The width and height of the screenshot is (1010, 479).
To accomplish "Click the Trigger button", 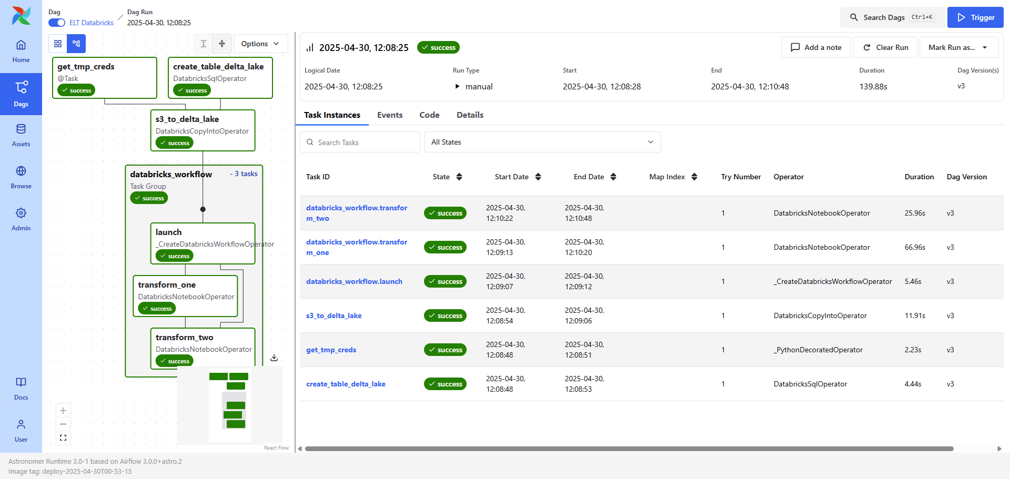I will pyautogui.click(x=975, y=17).
